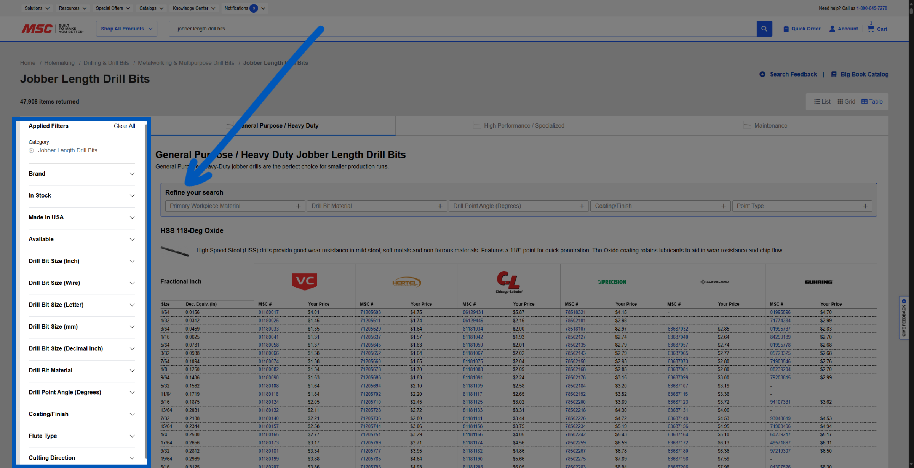
Task: Select High Performance / Specialized tab
Action: point(519,126)
